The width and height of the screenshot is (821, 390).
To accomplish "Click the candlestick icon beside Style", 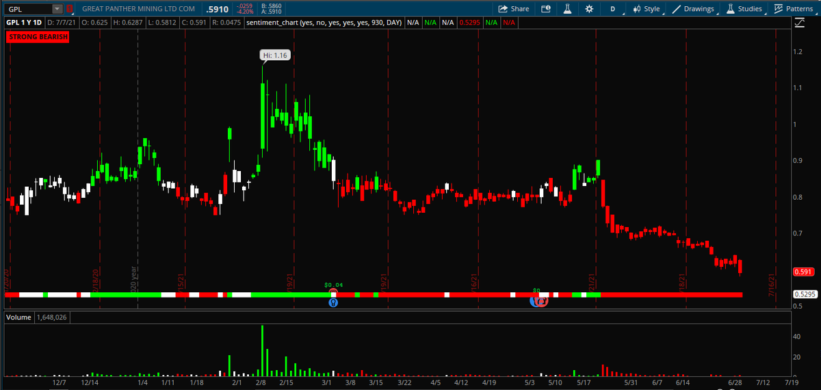I will pyautogui.click(x=636, y=9).
